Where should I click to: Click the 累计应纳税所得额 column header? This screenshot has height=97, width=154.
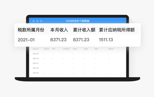[117, 30]
